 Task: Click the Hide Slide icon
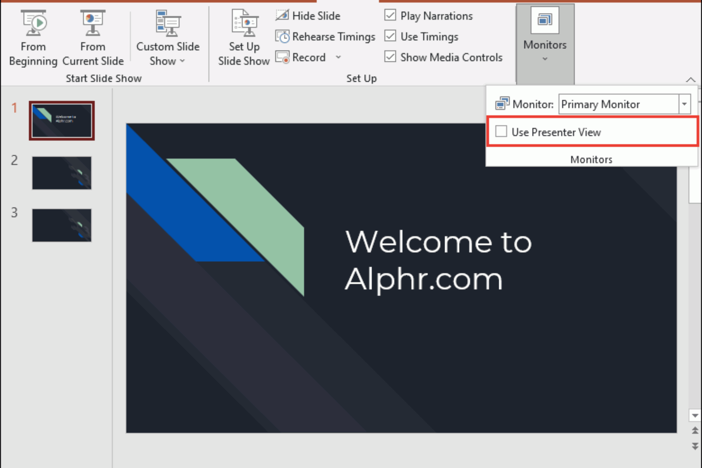point(282,15)
